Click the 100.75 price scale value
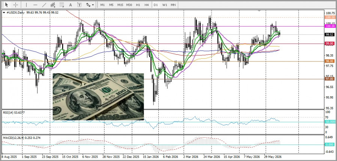 click(330, 13)
